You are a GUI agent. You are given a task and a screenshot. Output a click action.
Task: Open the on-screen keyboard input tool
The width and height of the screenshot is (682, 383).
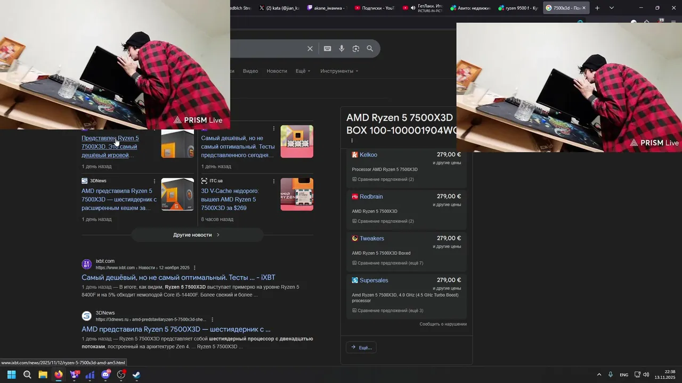pyautogui.click(x=327, y=48)
